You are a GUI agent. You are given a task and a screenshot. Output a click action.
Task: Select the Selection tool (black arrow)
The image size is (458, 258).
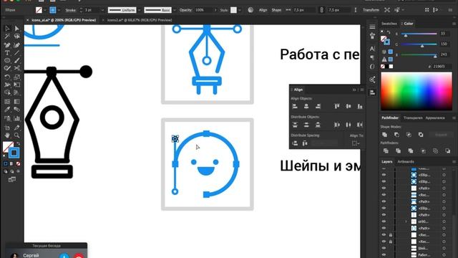tap(7, 29)
